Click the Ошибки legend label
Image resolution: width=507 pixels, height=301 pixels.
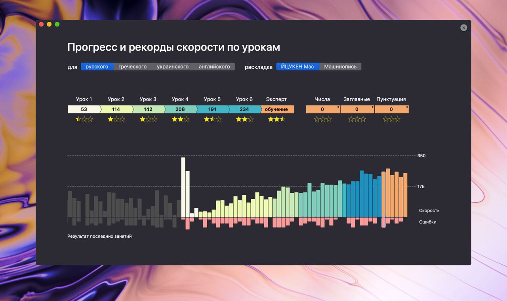coord(428,222)
